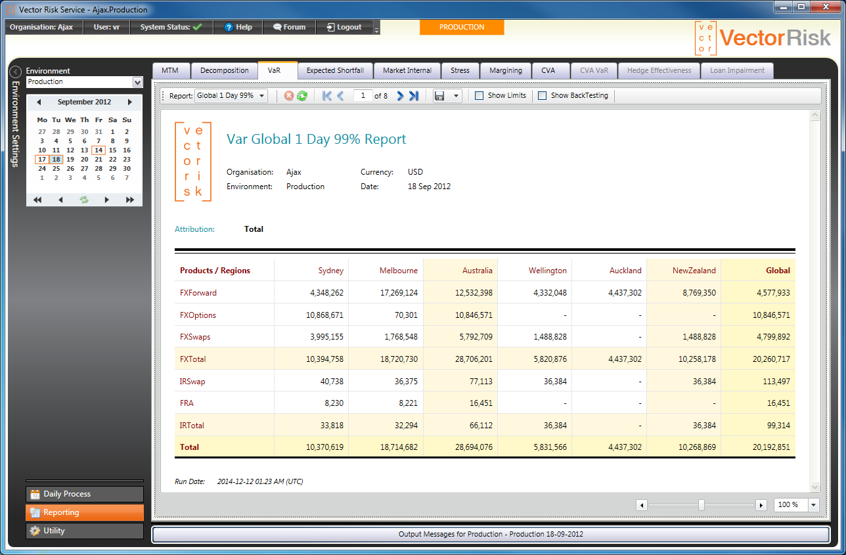
Task: Select September 17 in the calendar
Action: (x=42, y=159)
